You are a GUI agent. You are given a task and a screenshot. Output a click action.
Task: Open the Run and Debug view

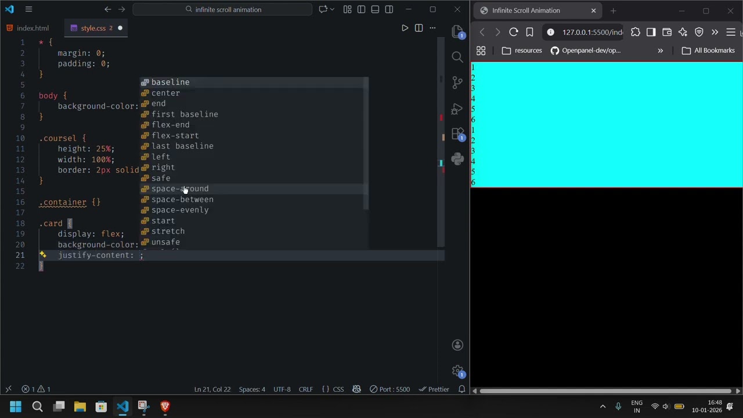click(x=457, y=108)
